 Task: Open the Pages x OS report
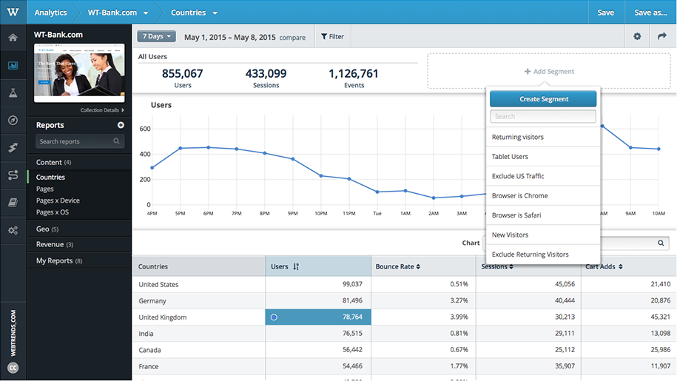coord(53,212)
